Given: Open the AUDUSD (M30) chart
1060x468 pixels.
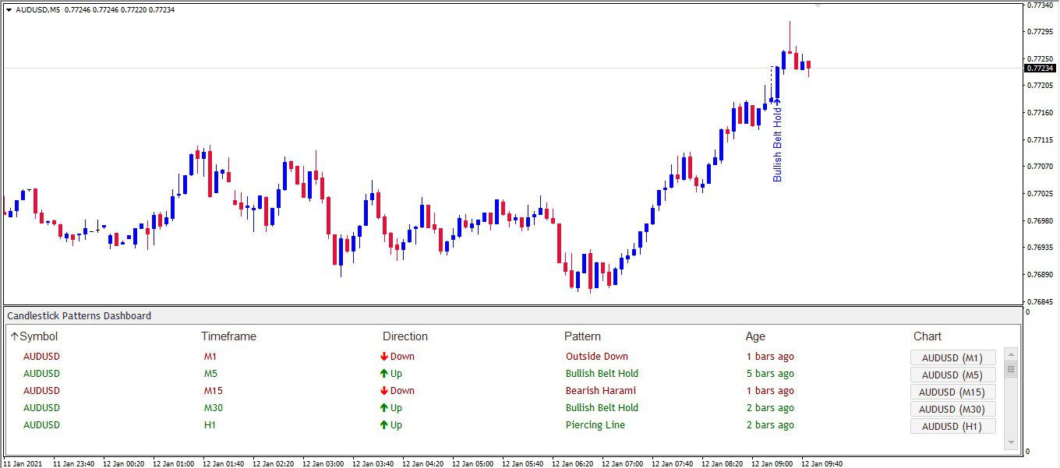Looking at the screenshot, I should point(952,409).
